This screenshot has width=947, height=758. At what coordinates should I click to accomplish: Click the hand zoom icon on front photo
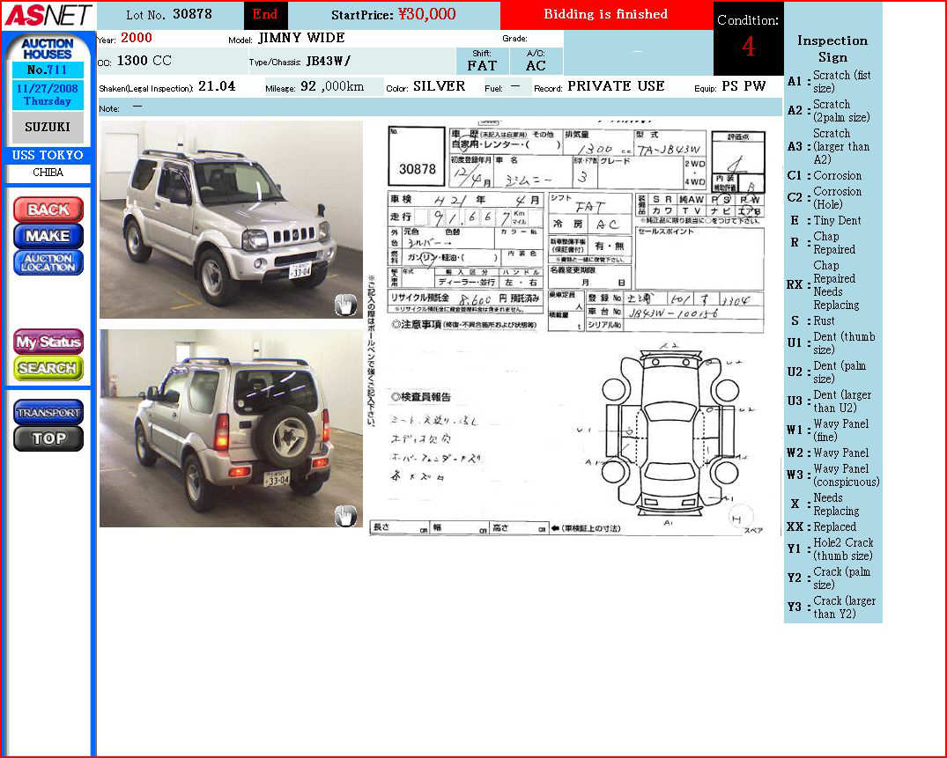pos(345,305)
